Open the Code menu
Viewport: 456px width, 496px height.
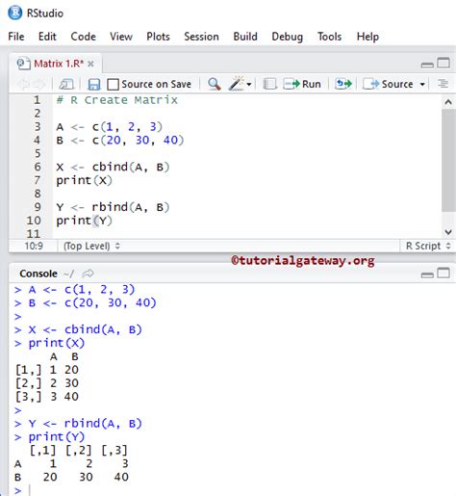coord(83,37)
